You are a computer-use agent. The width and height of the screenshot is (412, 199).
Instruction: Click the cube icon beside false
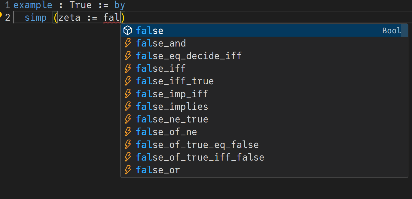coord(128,30)
